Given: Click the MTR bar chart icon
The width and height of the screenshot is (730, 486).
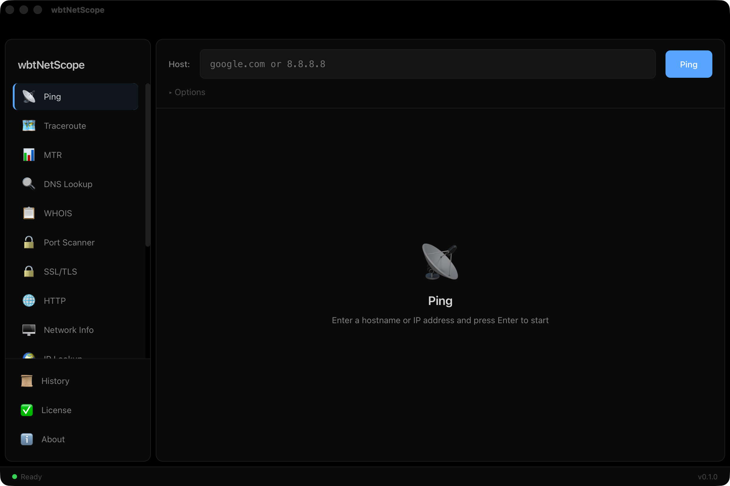Looking at the screenshot, I should click(29, 155).
